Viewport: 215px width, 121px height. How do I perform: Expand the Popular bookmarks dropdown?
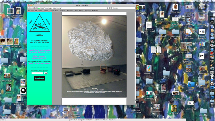tap(87, 11)
